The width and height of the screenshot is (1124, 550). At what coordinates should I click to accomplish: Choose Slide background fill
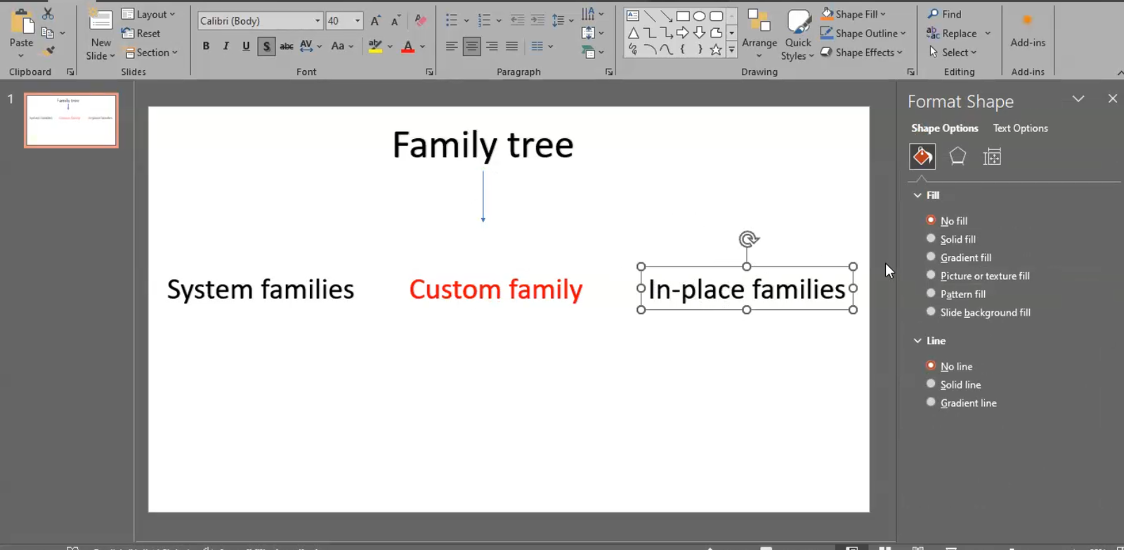[x=978, y=312]
